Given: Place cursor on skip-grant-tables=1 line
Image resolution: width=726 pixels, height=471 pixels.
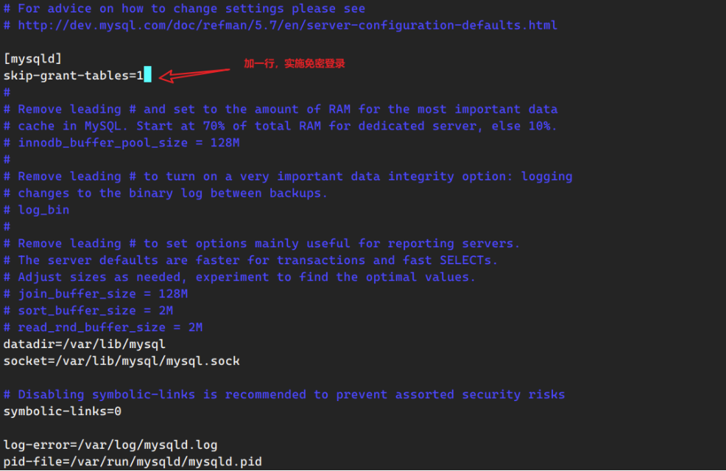Looking at the screenshot, I should (73, 75).
